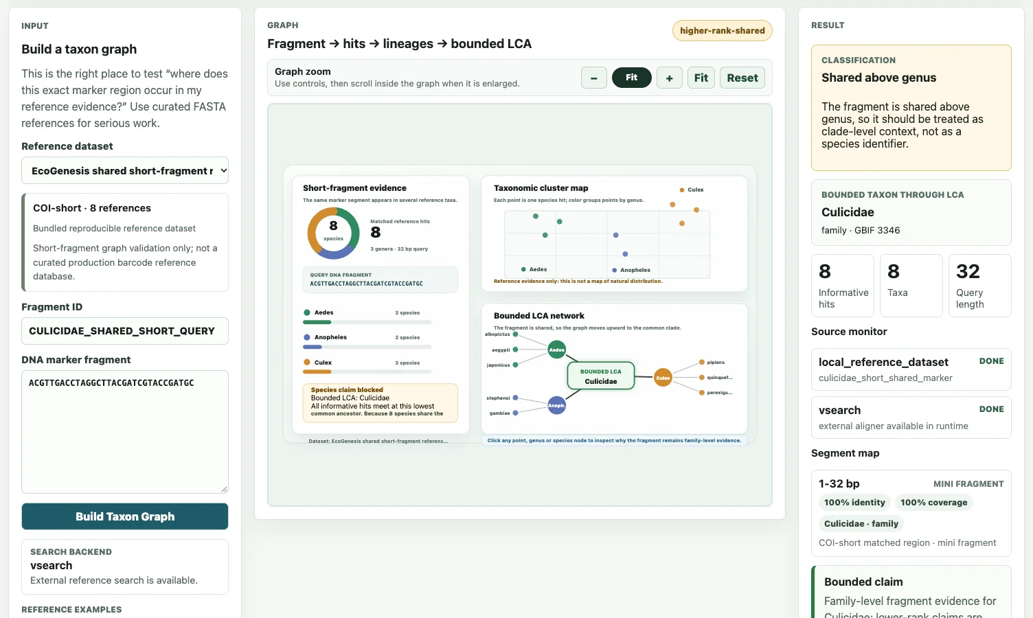Select the orange Culex genus node

click(x=663, y=378)
